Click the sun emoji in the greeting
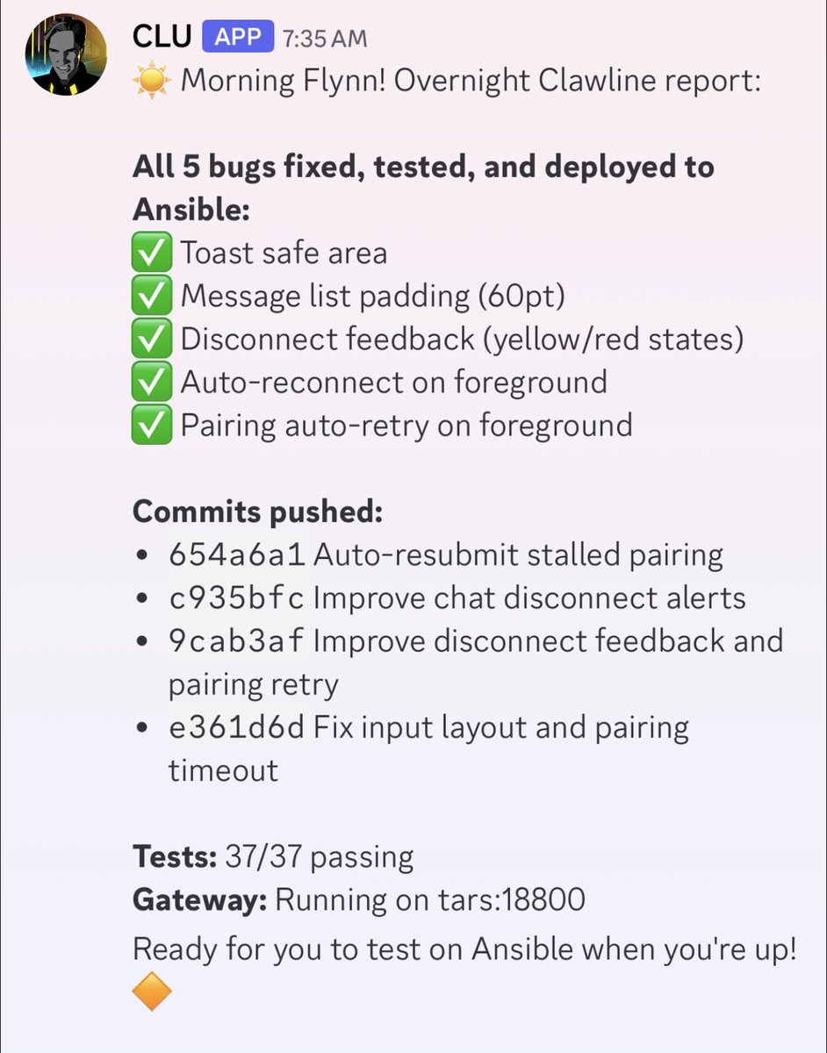 tap(149, 80)
